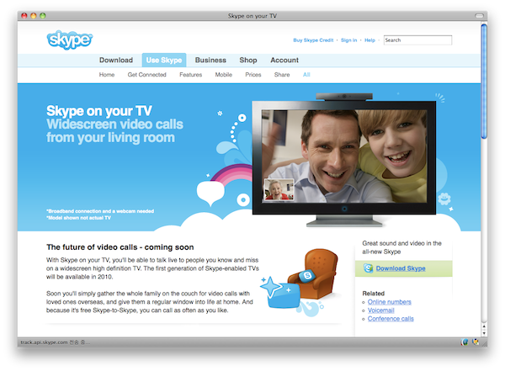
Task: Click the scrollbar down arrow
Action: (484, 333)
